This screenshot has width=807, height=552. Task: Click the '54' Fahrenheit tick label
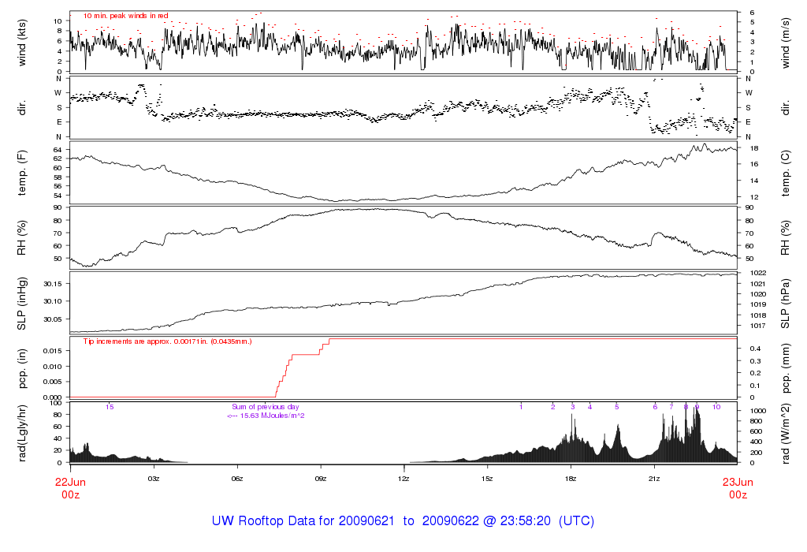point(58,196)
